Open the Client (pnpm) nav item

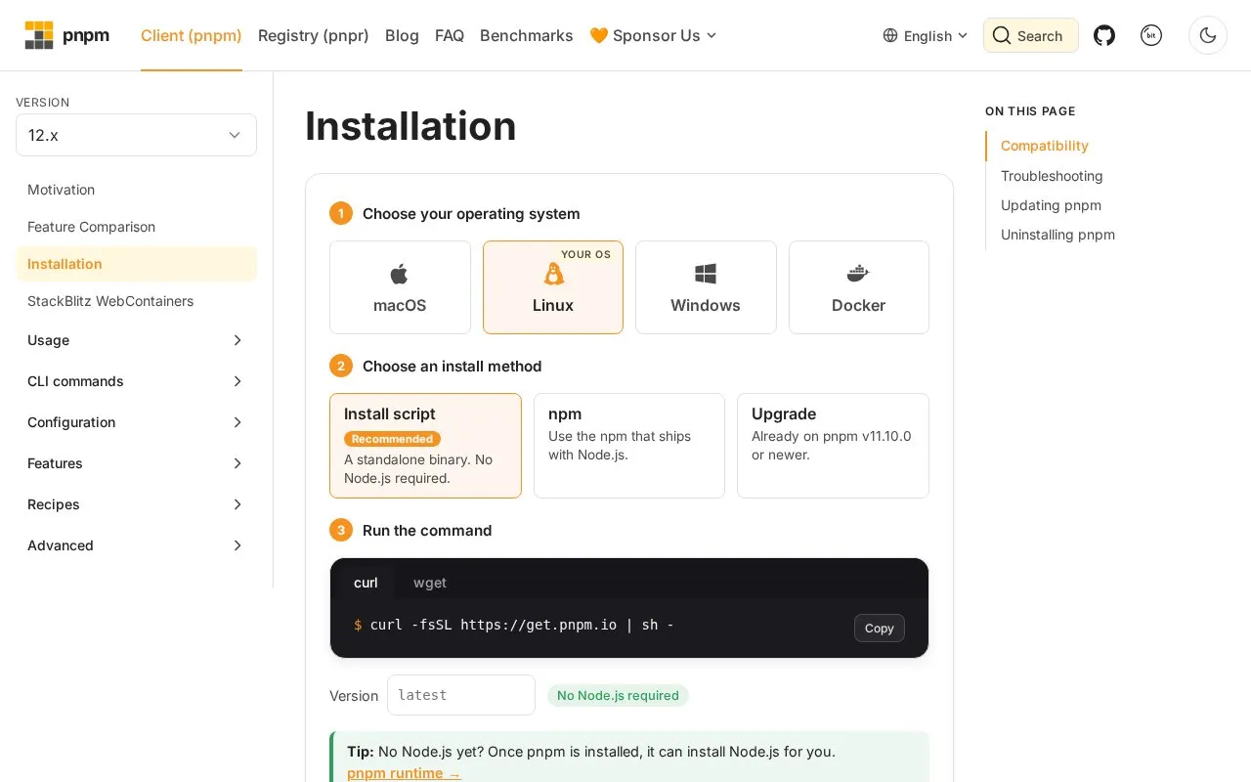pyautogui.click(x=192, y=35)
